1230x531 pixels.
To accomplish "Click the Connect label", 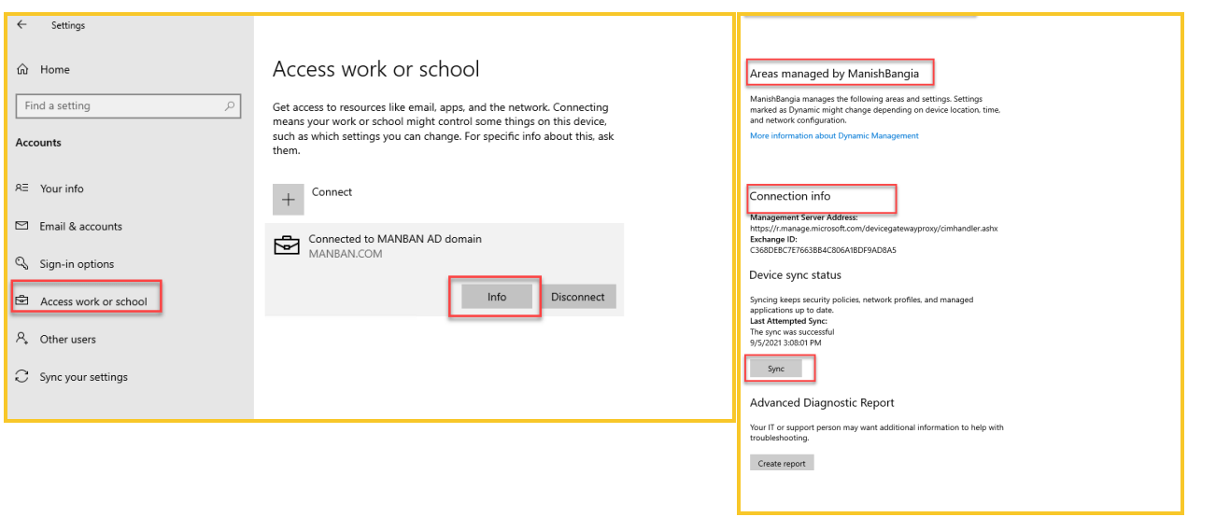I will pyautogui.click(x=332, y=192).
